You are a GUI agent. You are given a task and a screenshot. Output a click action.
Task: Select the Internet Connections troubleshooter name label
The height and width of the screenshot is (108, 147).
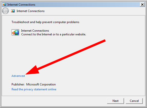[x=35, y=31]
